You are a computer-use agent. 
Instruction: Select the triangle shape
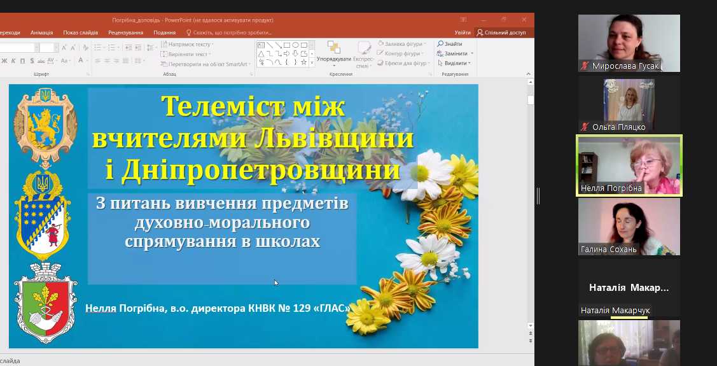point(261,54)
